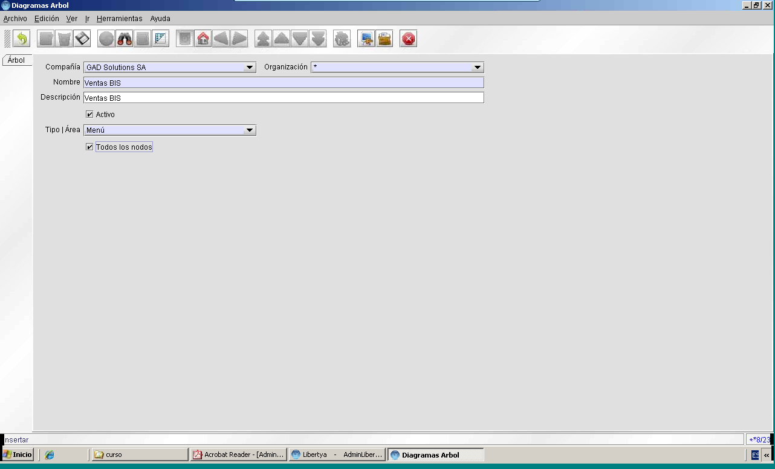The image size is (775, 469).
Task: Open the Tipo | Área dropdown
Action: (250, 130)
